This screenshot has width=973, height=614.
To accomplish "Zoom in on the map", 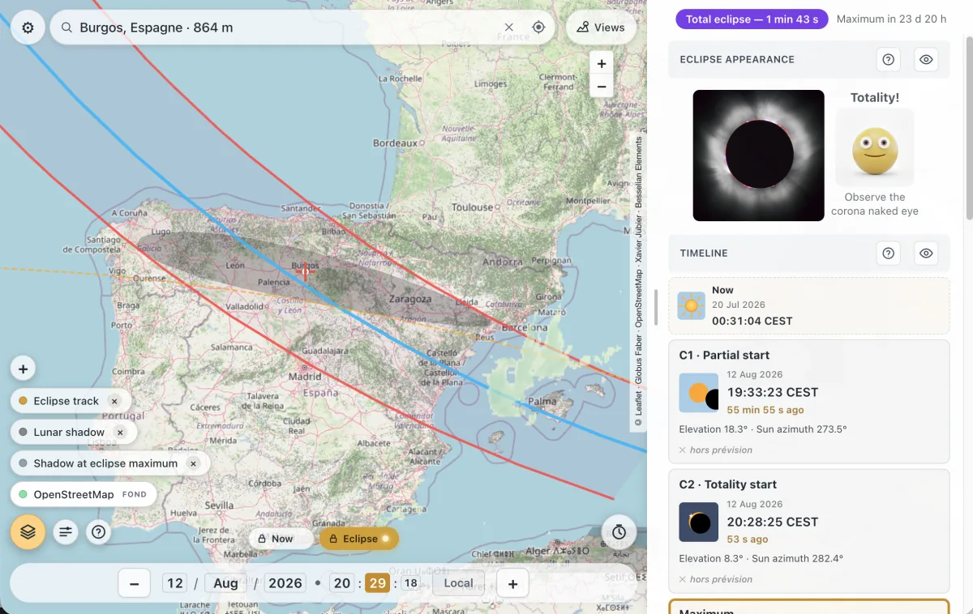I will 602,64.
